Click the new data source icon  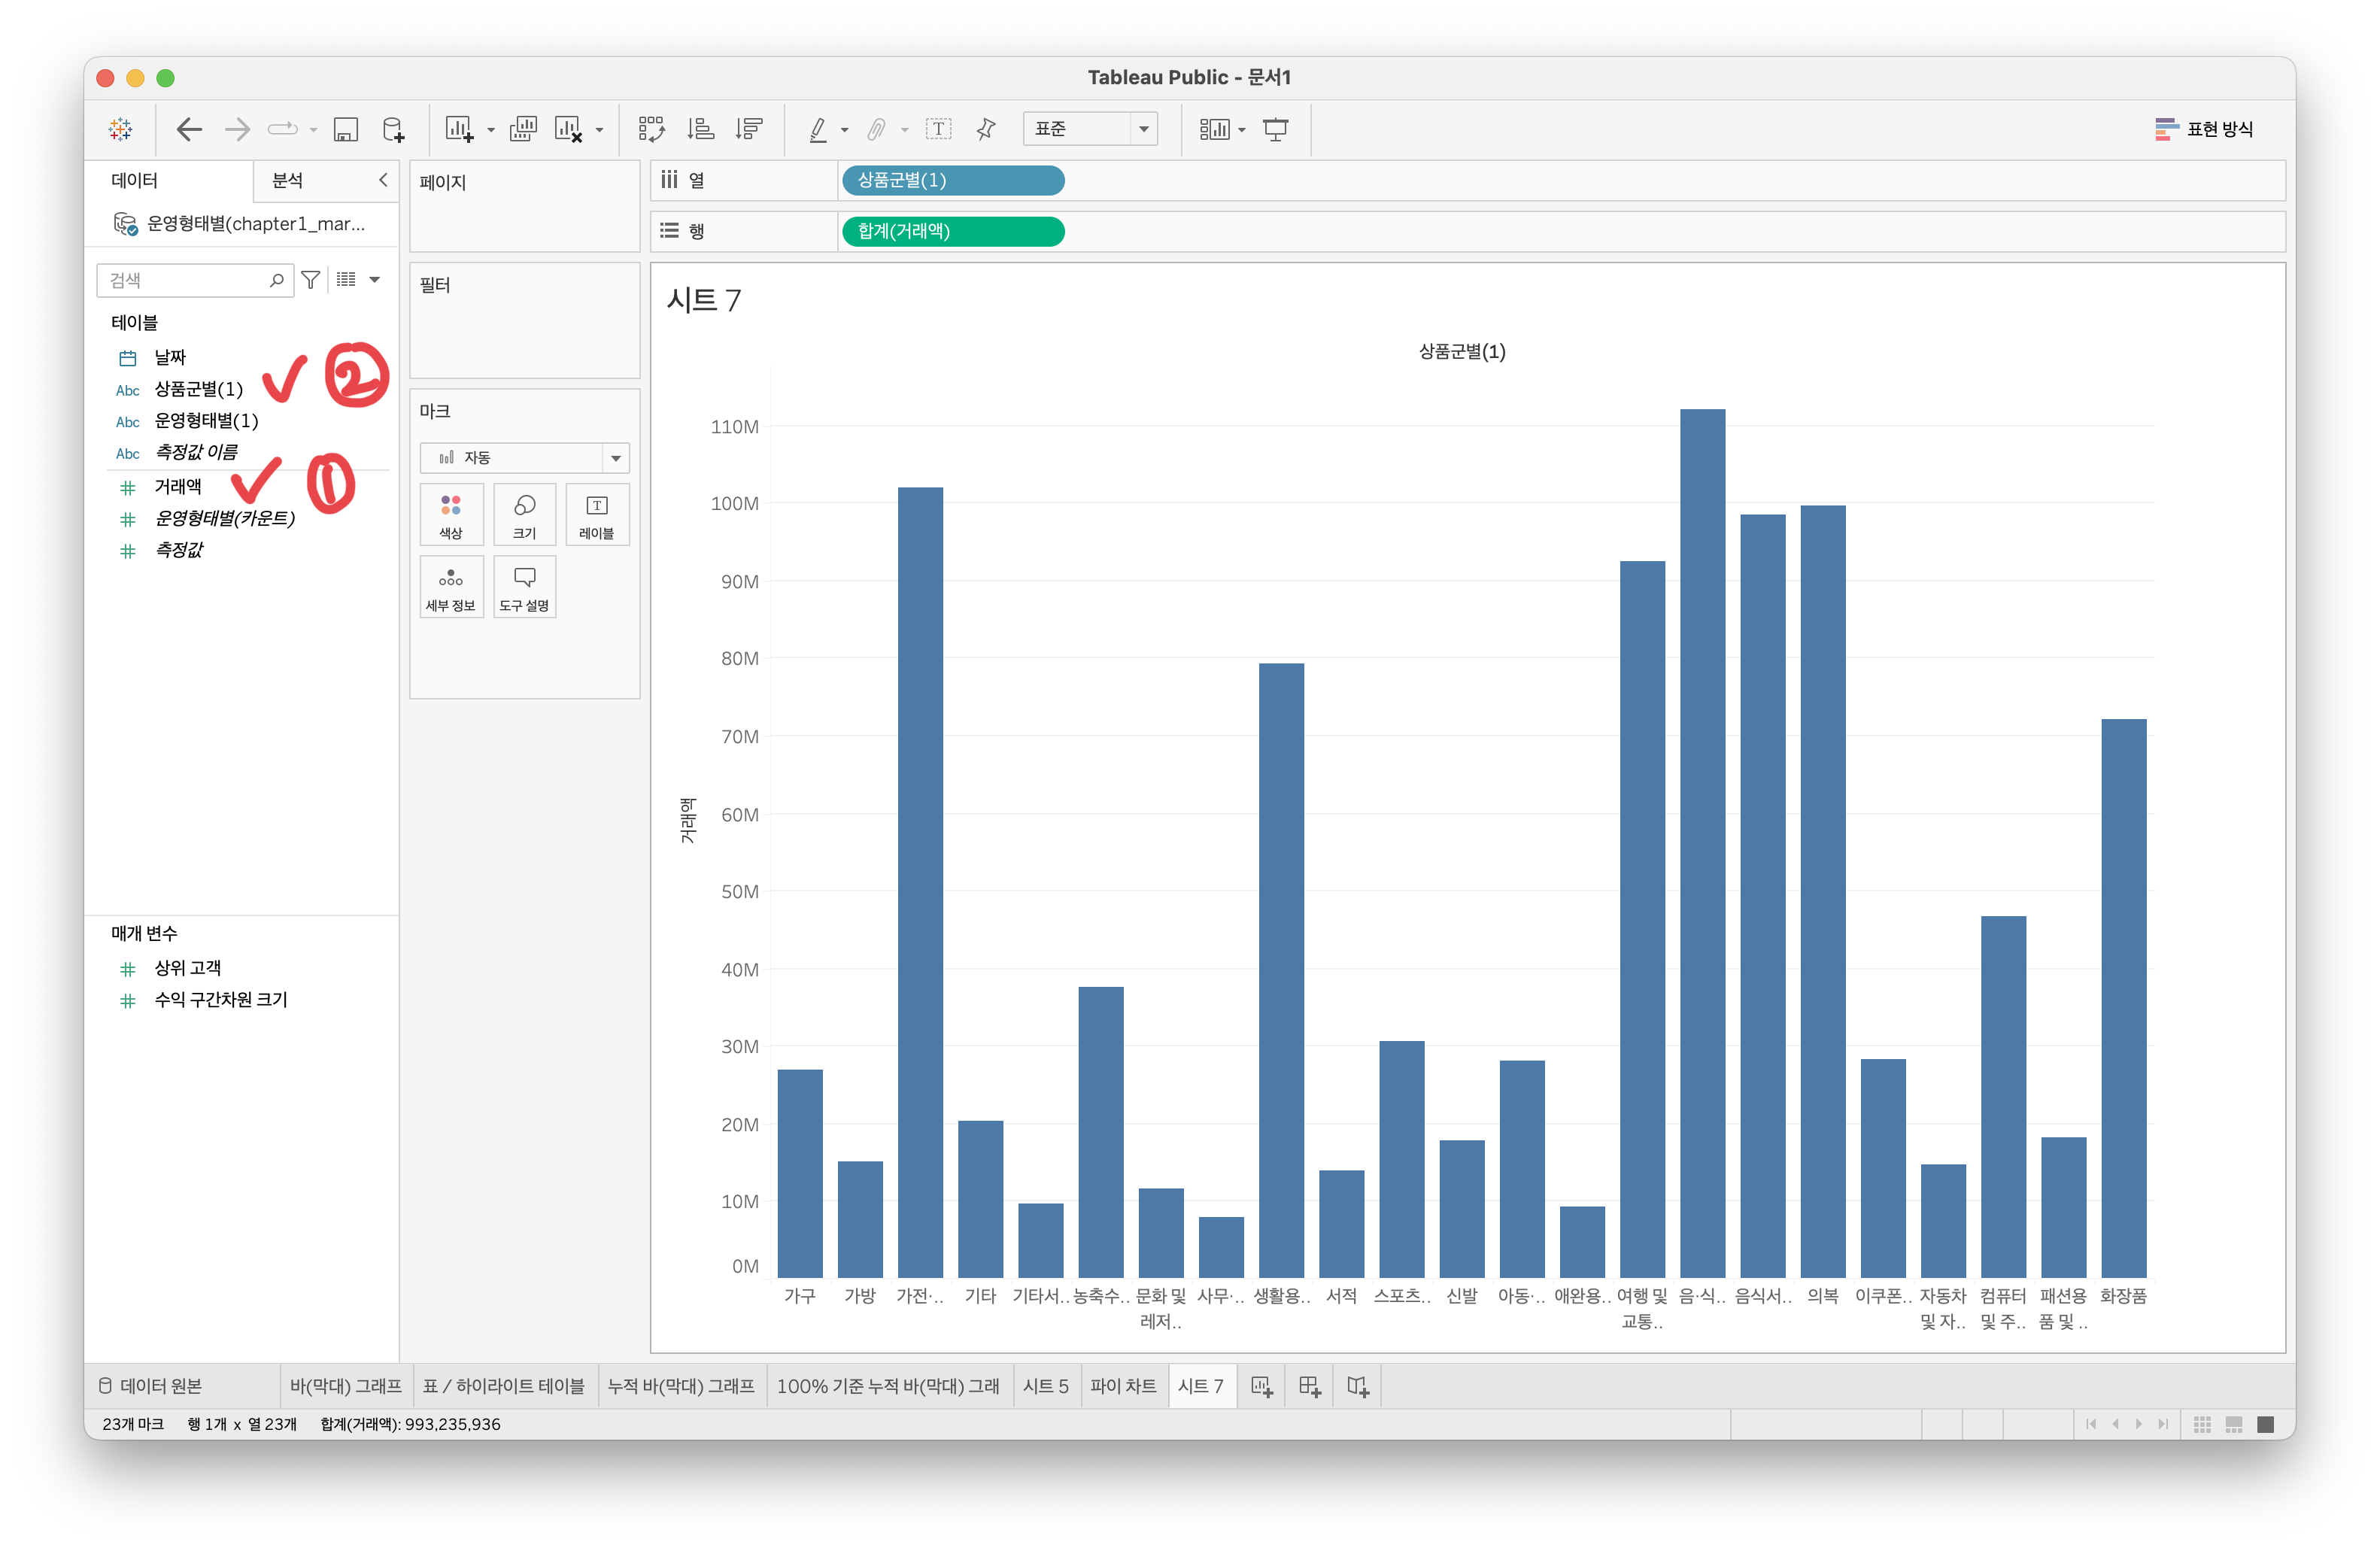click(394, 129)
